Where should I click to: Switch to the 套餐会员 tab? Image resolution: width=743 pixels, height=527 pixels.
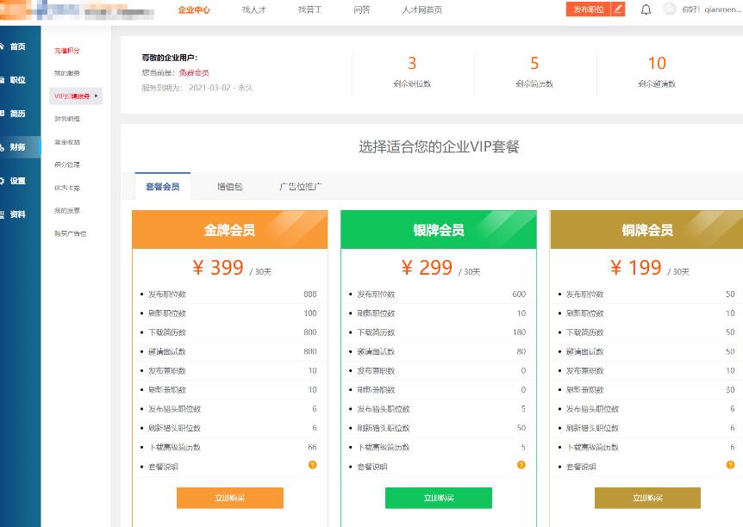pyautogui.click(x=162, y=185)
